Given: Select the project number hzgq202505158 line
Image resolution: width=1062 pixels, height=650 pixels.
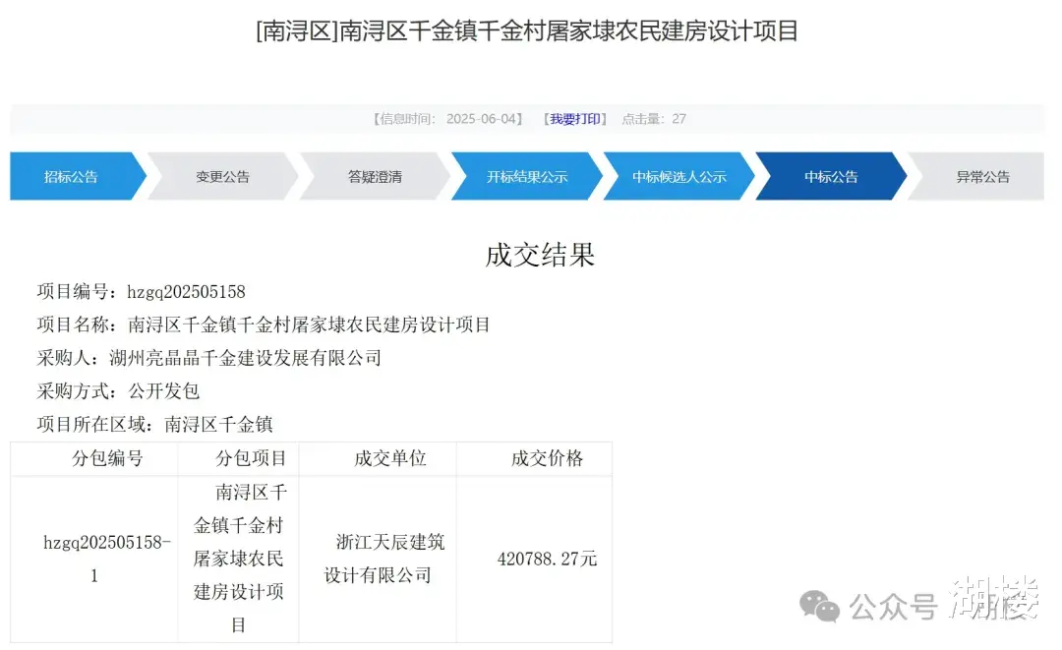Looking at the screenshot, I should pyautogui.click(x=141, y=292).
